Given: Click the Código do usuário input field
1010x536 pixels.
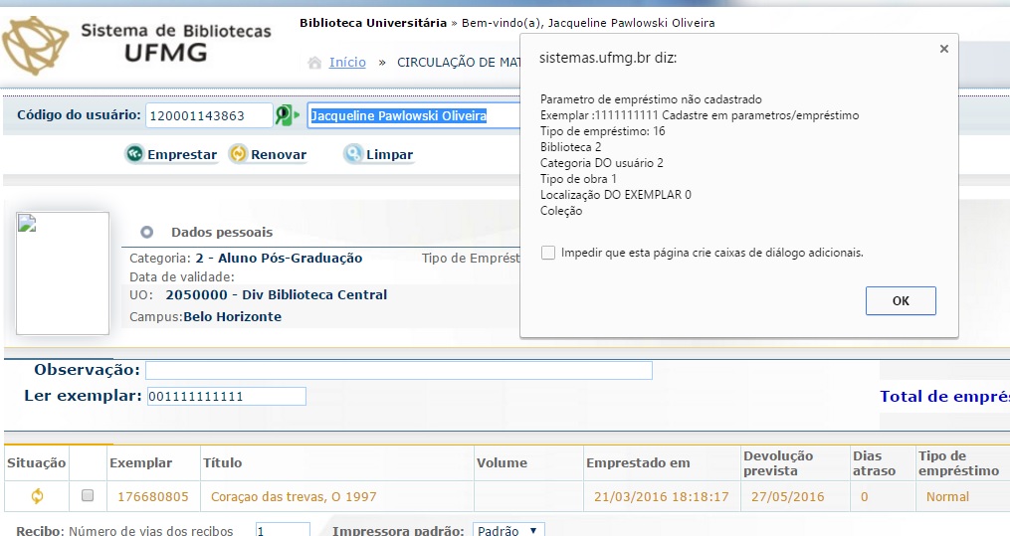Looking at the screenshot, I should [x=209, y=115].
